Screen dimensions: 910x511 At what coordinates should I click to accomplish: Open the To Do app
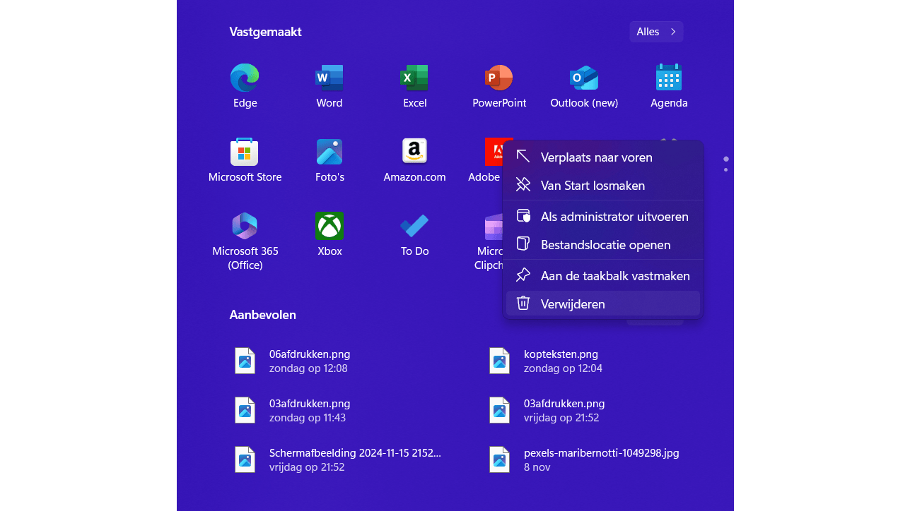(x=414, y=234)
